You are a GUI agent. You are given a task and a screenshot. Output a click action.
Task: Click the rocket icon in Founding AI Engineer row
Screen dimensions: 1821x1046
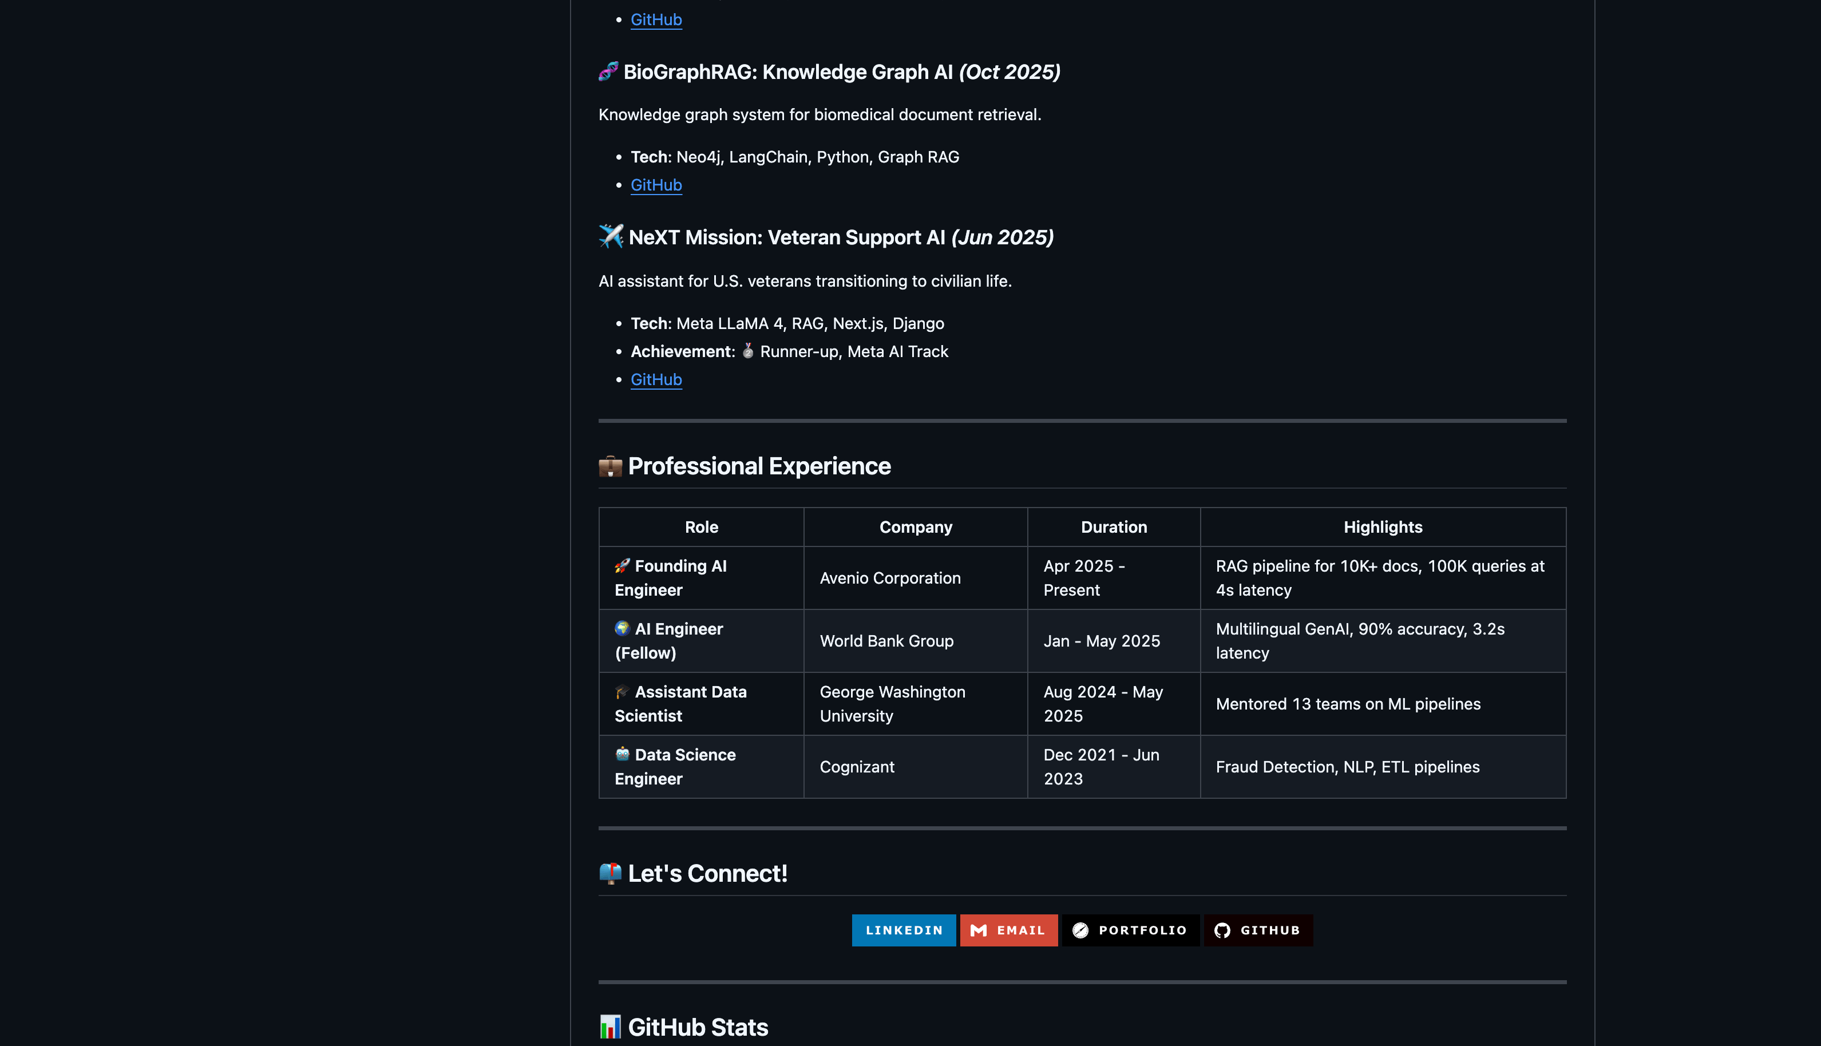622,566
